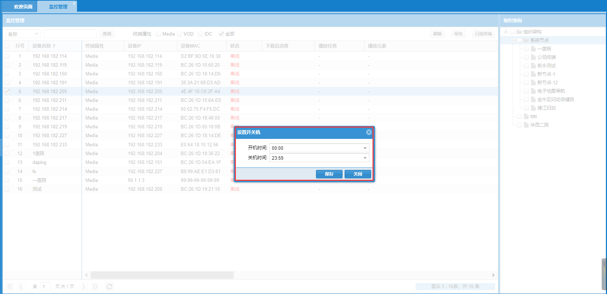Go to the next page icon
This screenshot has height=294, width=607.
[84, 287]
